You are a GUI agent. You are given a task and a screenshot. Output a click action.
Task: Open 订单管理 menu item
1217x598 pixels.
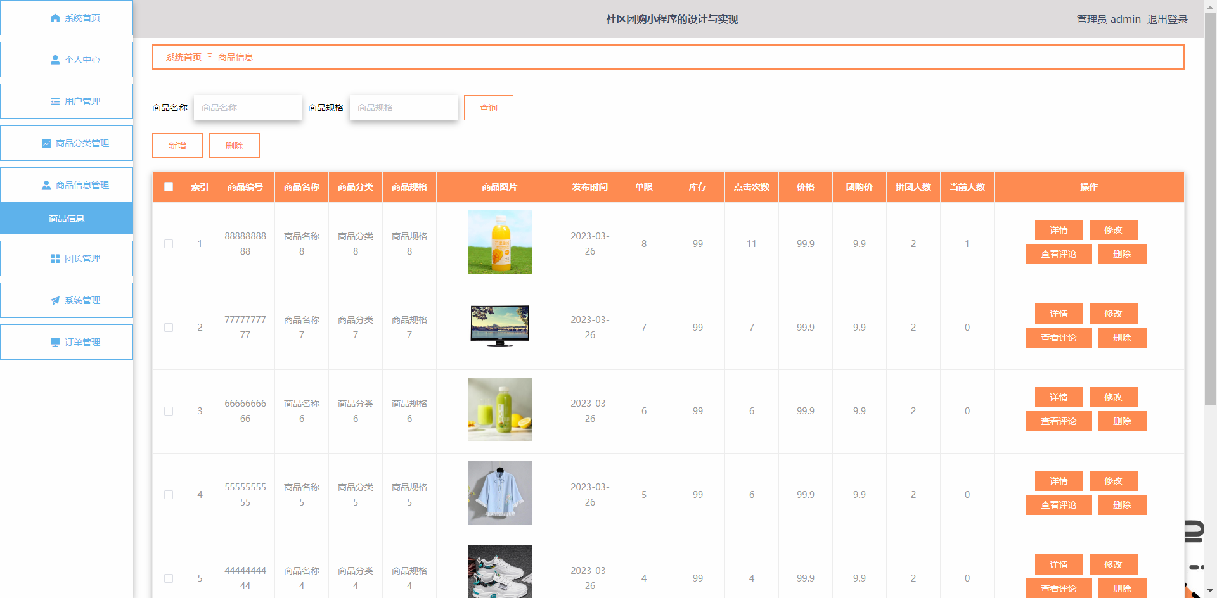coord(67,342)
